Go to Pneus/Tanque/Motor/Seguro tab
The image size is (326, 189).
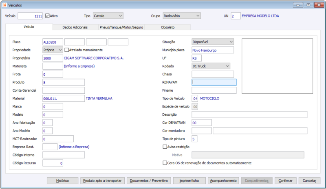click(121, 27)
